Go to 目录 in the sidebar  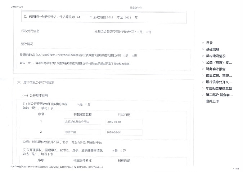209,43
